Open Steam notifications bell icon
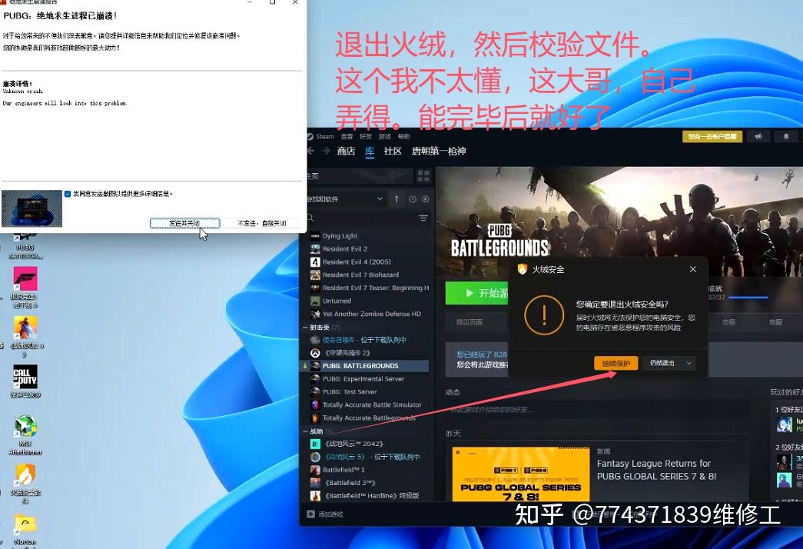Image resolution: width=803 pixels, height=549 pixels. (x=785, y=136)
